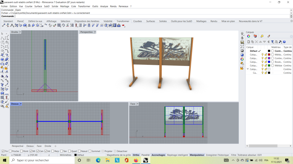The height and width of the screenshot is (164, 293).
Task: Hide the red layer using its bulb icon
Action: click(262, 54)
